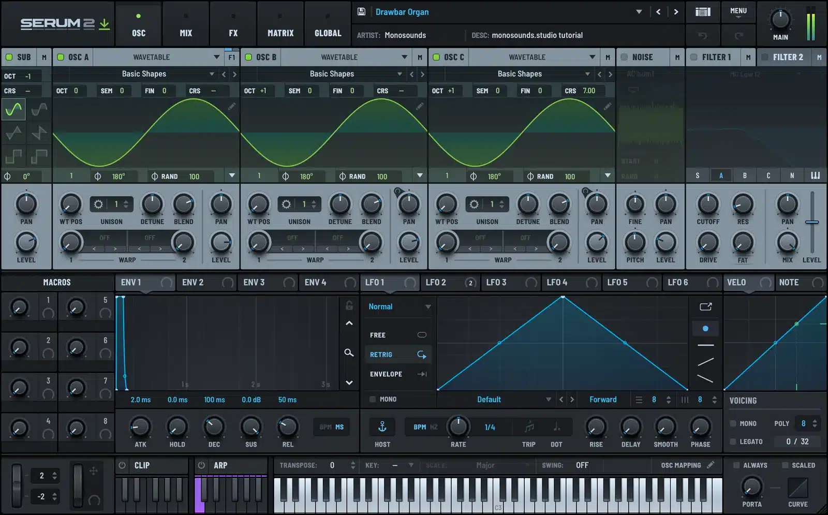Disable the OSC C power toggle
Image resolution: width=828 pixels, height=515 pixels.
coord(436,57)
